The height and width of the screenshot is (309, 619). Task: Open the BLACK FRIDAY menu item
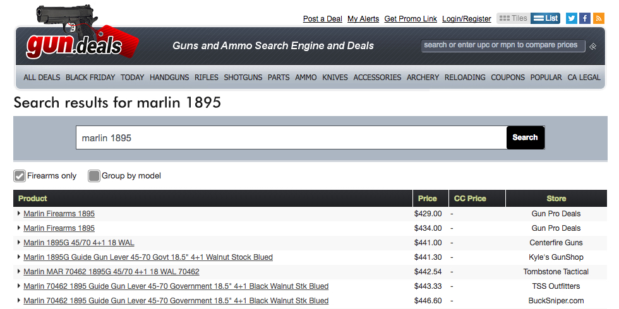[90, 77]
